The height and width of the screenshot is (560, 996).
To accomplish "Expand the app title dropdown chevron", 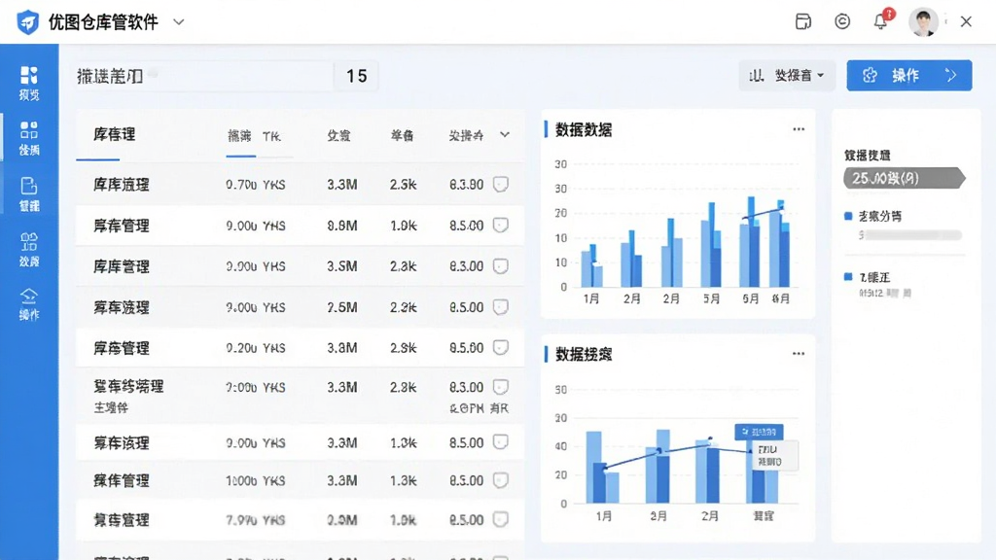I will (x=179, y=22).
